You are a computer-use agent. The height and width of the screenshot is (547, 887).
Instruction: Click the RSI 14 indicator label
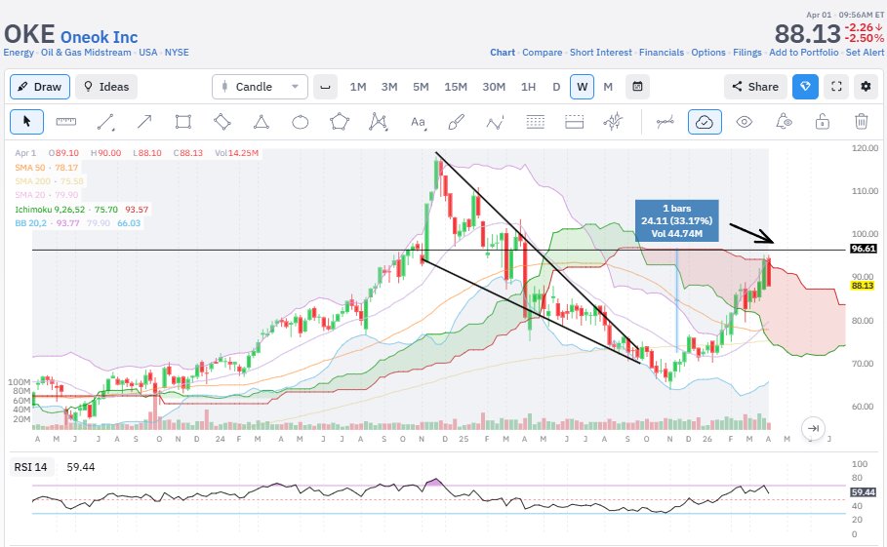[30, 467]
